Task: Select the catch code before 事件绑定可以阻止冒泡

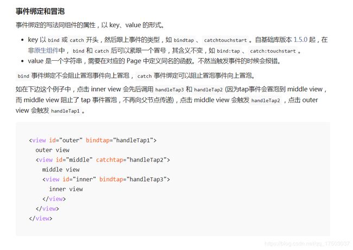Action: (144, 76)
